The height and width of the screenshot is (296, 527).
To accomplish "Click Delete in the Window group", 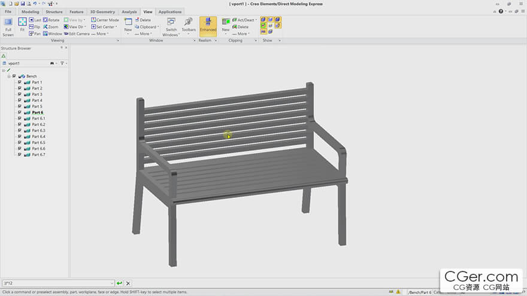I will click(x=143, y=20).
